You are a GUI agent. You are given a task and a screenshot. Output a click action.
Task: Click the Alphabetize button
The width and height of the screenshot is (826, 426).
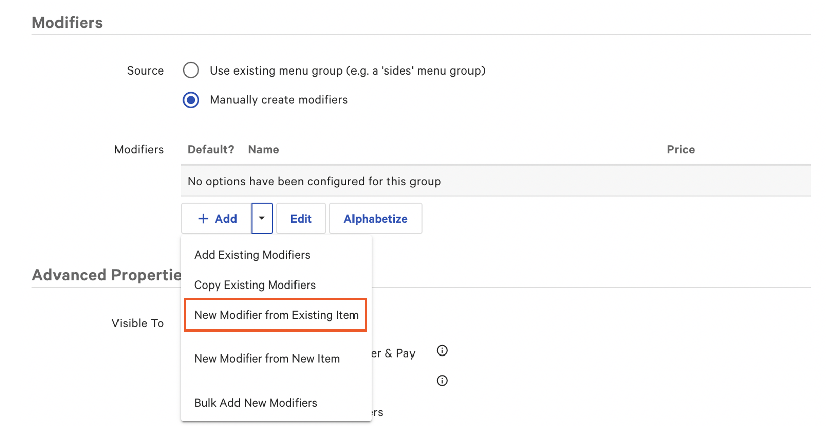tap(376, 219)
